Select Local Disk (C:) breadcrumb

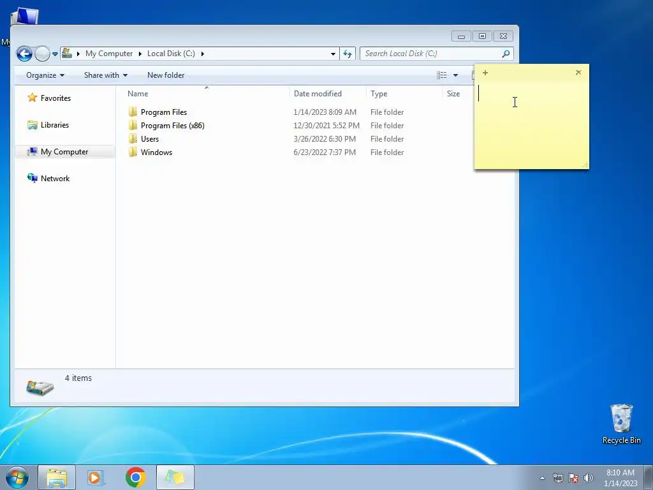pos(171,54)
